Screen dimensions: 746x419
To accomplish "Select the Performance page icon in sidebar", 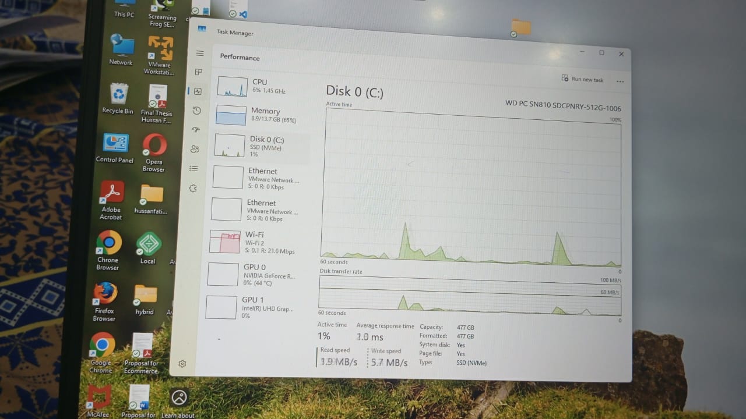I will (198, 91).
